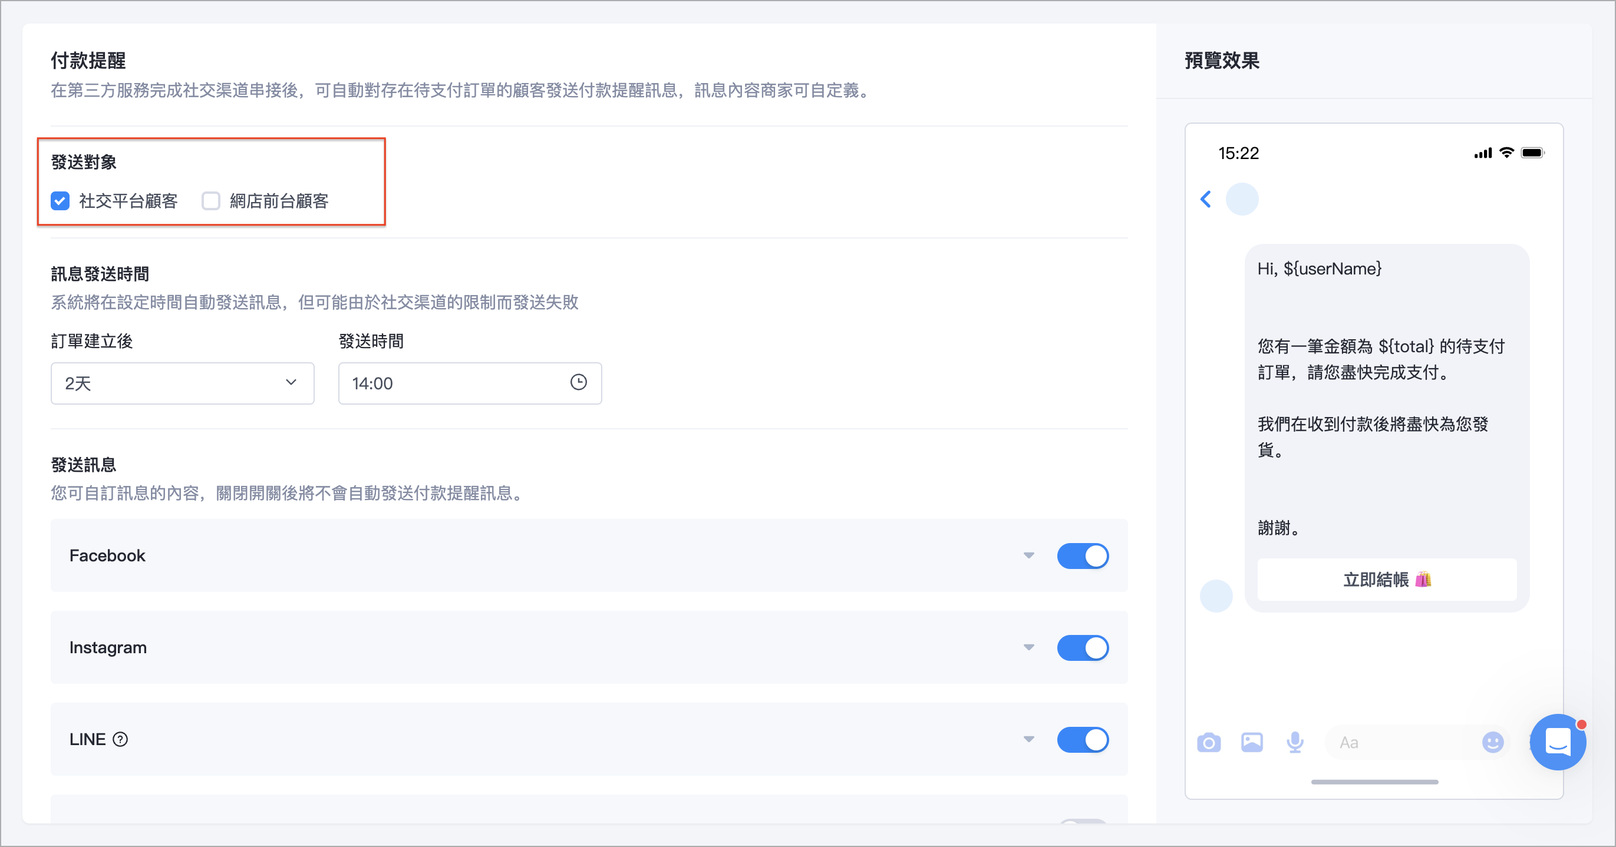Screen dimensions: 1616x847
Task: Check the 網店前台顧客 checkbox
Action: click(x=211, y=201)
